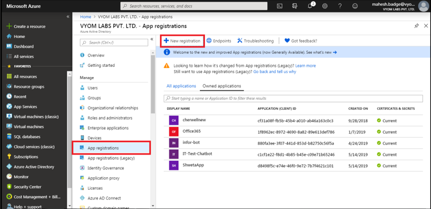Open Cost Management + Billing
This screenshot has width=431, height=209.
point(33,197)
